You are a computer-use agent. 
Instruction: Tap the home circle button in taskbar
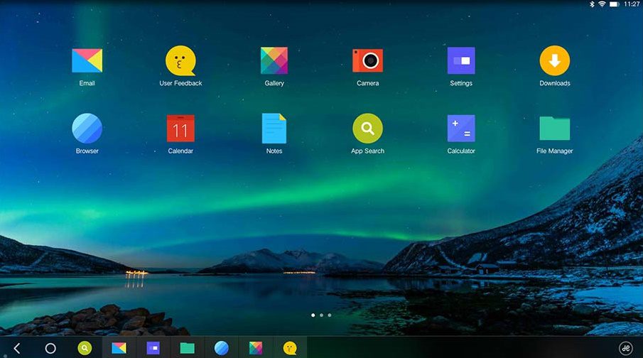tap(50, 349)
